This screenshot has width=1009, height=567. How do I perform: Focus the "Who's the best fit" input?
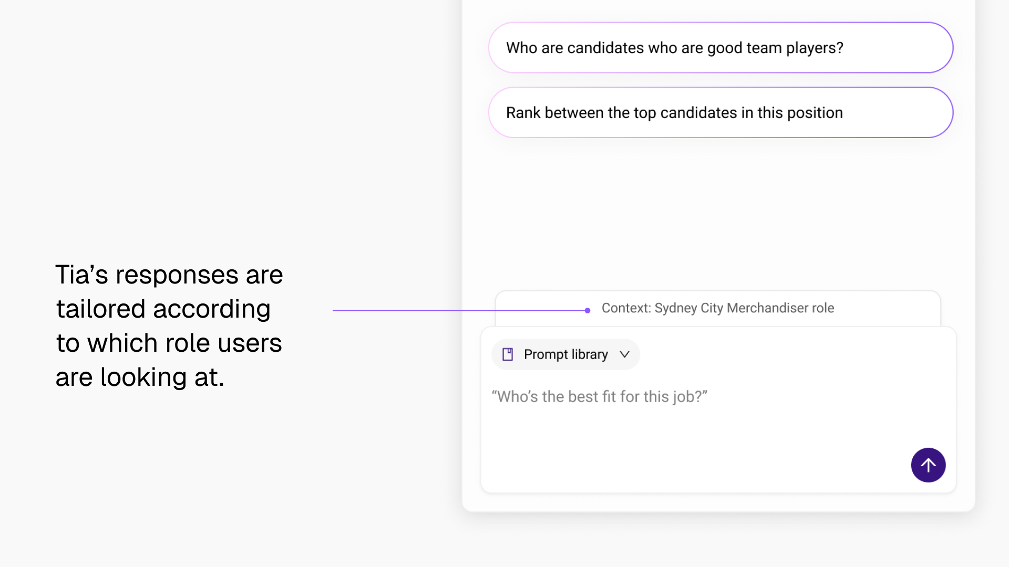tap(599, 396)
